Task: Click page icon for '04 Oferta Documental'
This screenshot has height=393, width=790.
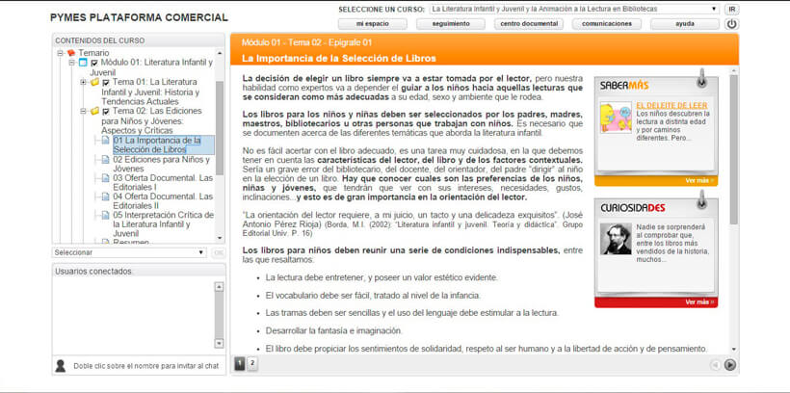Action: 105,196
